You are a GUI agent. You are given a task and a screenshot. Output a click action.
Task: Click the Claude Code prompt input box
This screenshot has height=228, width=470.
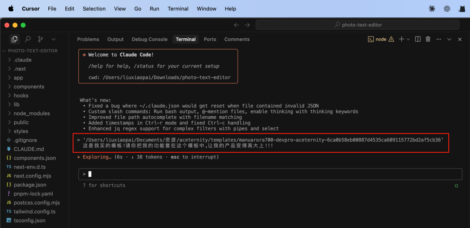(x=270, y=174)
